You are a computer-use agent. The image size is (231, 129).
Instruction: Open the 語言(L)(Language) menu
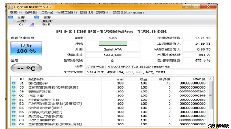click(129, 13)
